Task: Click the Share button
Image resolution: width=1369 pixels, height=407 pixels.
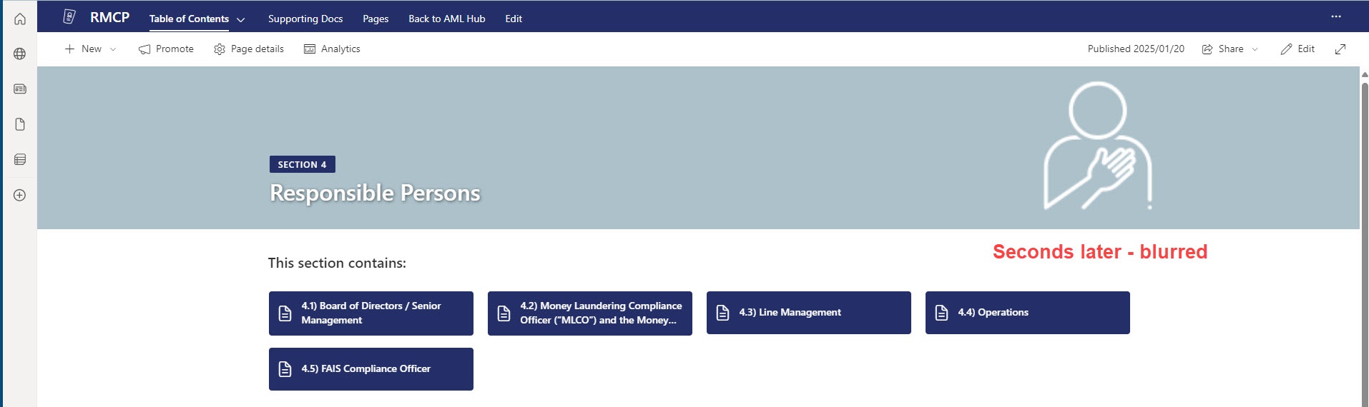Action: click(1222, 49)
